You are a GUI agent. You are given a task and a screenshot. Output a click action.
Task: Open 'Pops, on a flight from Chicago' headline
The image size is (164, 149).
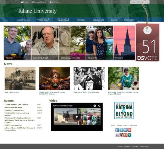coord(86,92)
